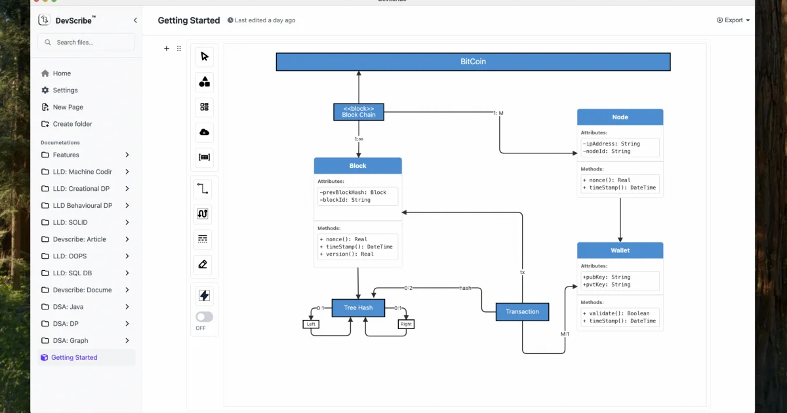Click the Wallet class header

click(620, 250)
